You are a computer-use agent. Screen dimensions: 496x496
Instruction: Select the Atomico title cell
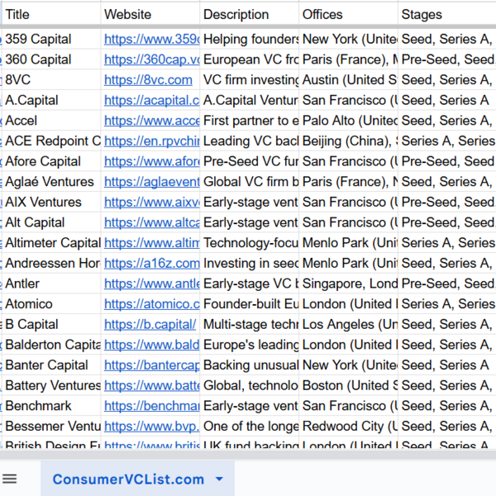click(x=51, y=304)
